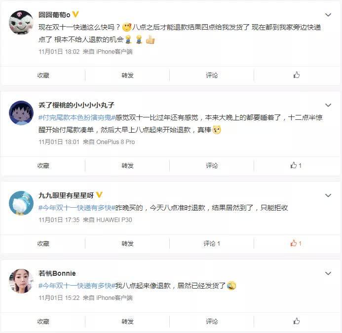This screenshot has width=342, height=333.
Task: Open 丢了樱桃的小小小小丸子's avatar
Action: [21, 113]
